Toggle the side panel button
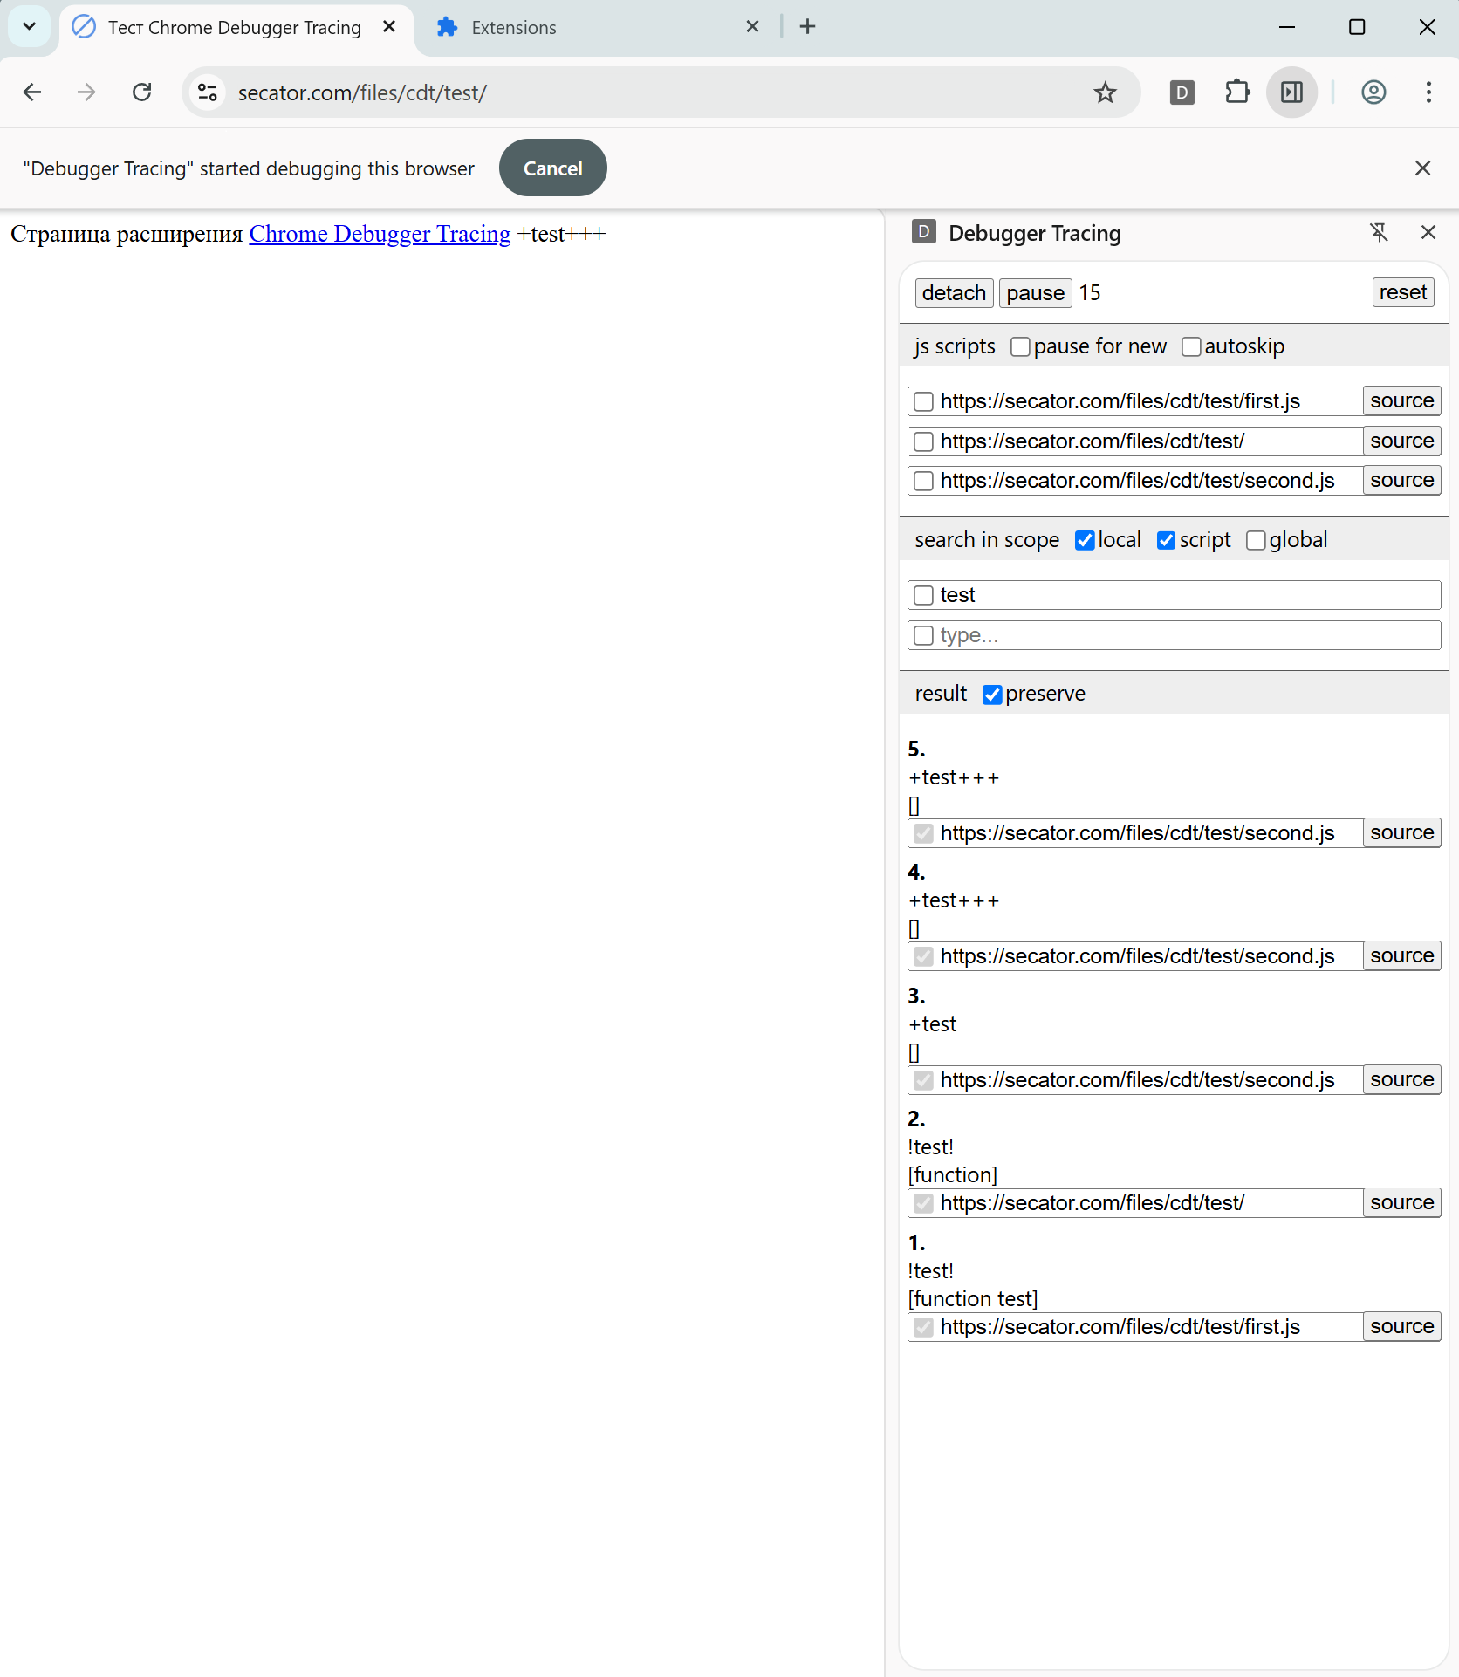This screenshot has width=1459, height=1677. [1291, 92]
